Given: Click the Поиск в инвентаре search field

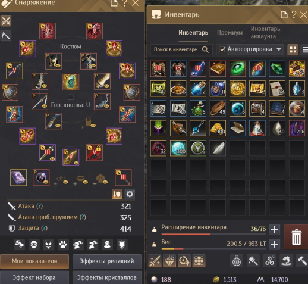Looking at the screenshot, I should [x=175, y=49].
